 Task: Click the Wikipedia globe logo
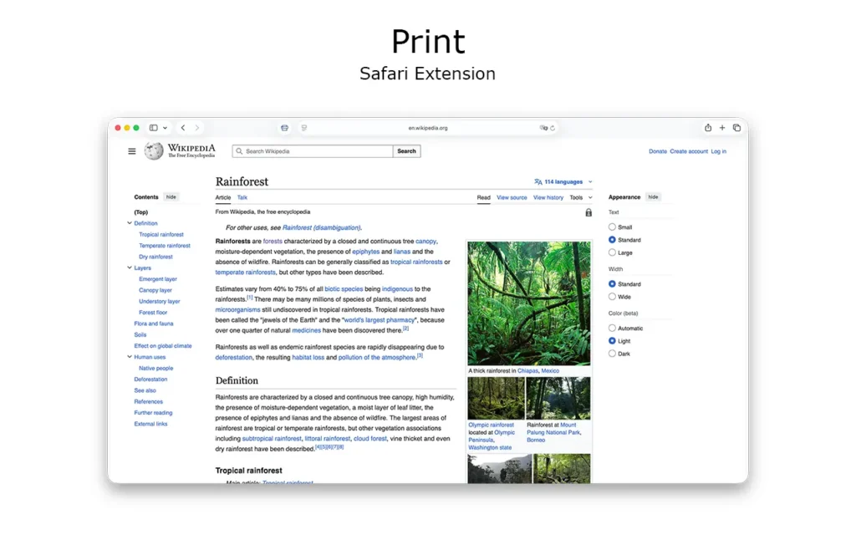(x=154, y=150)
